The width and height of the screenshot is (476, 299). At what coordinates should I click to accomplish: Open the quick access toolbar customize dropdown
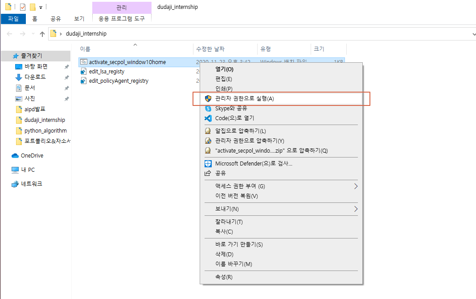pyautogui.click(x=41, y=7)
